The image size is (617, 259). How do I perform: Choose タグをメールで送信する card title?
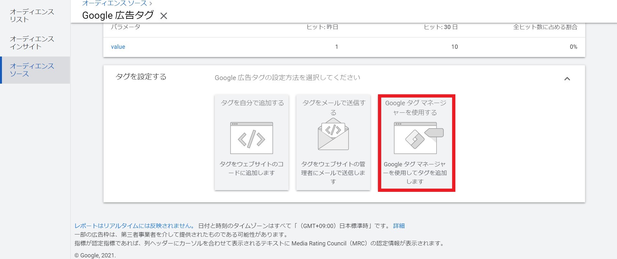tap(334, 108)
